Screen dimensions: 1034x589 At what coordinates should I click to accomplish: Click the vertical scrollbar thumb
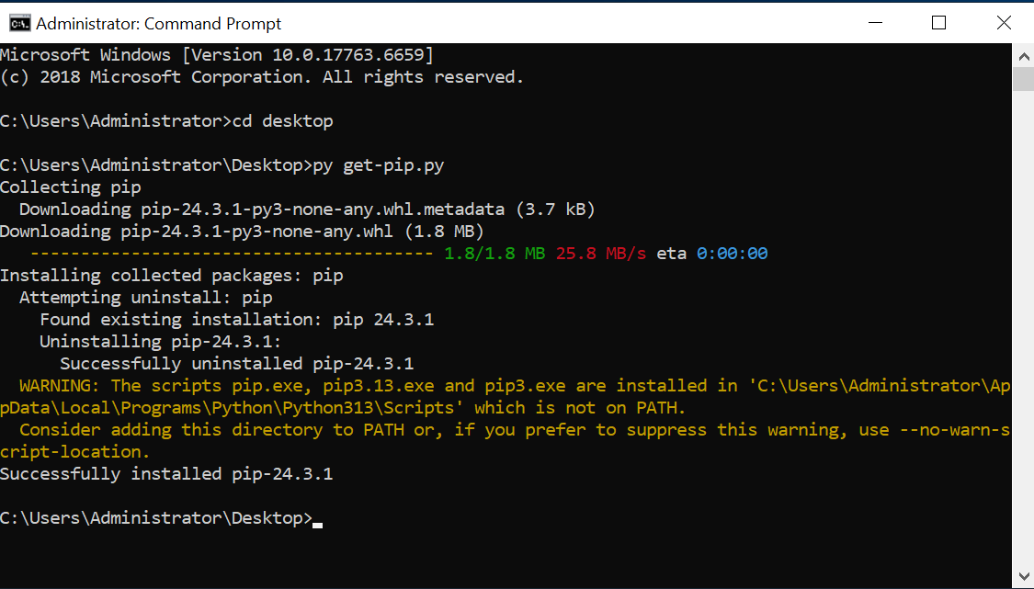[x=1023, y=80]
